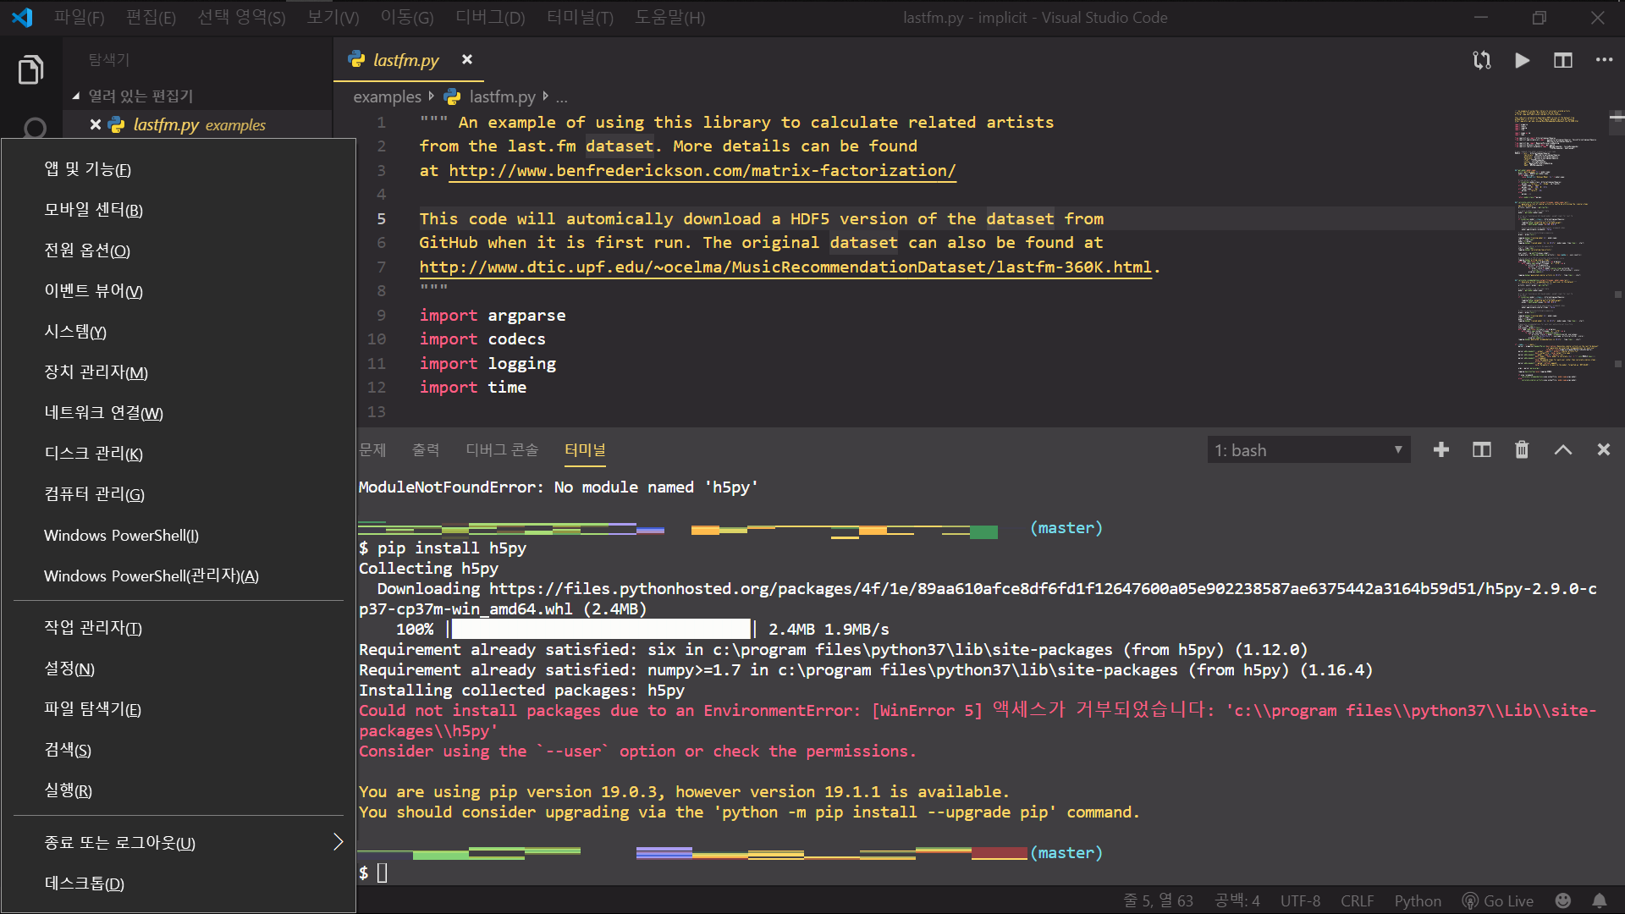
Task: Open Disk Management 디스크 관리
Action: coord(179,454)
